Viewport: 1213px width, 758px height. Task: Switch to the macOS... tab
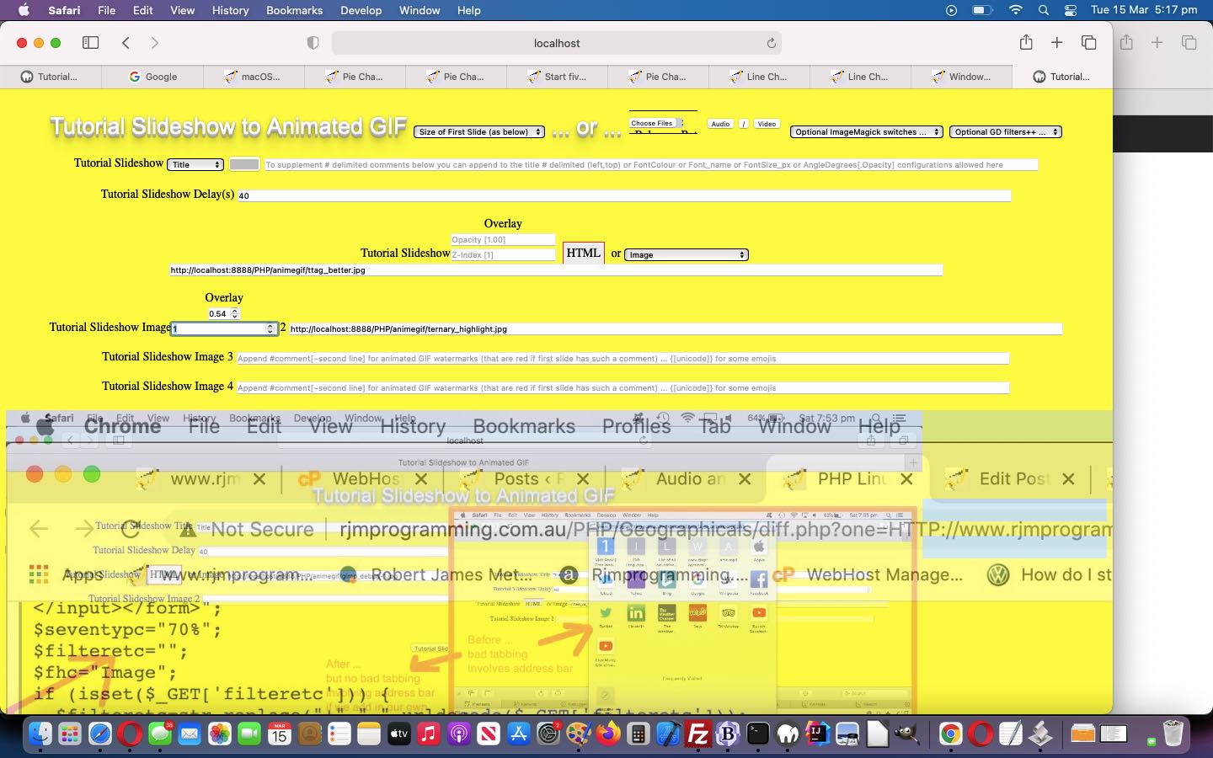[x=253, y=77]
